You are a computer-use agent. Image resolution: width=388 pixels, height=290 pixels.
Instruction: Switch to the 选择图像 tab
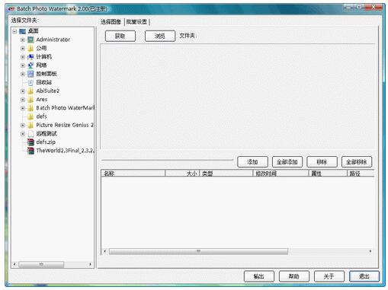coord(111,22)
